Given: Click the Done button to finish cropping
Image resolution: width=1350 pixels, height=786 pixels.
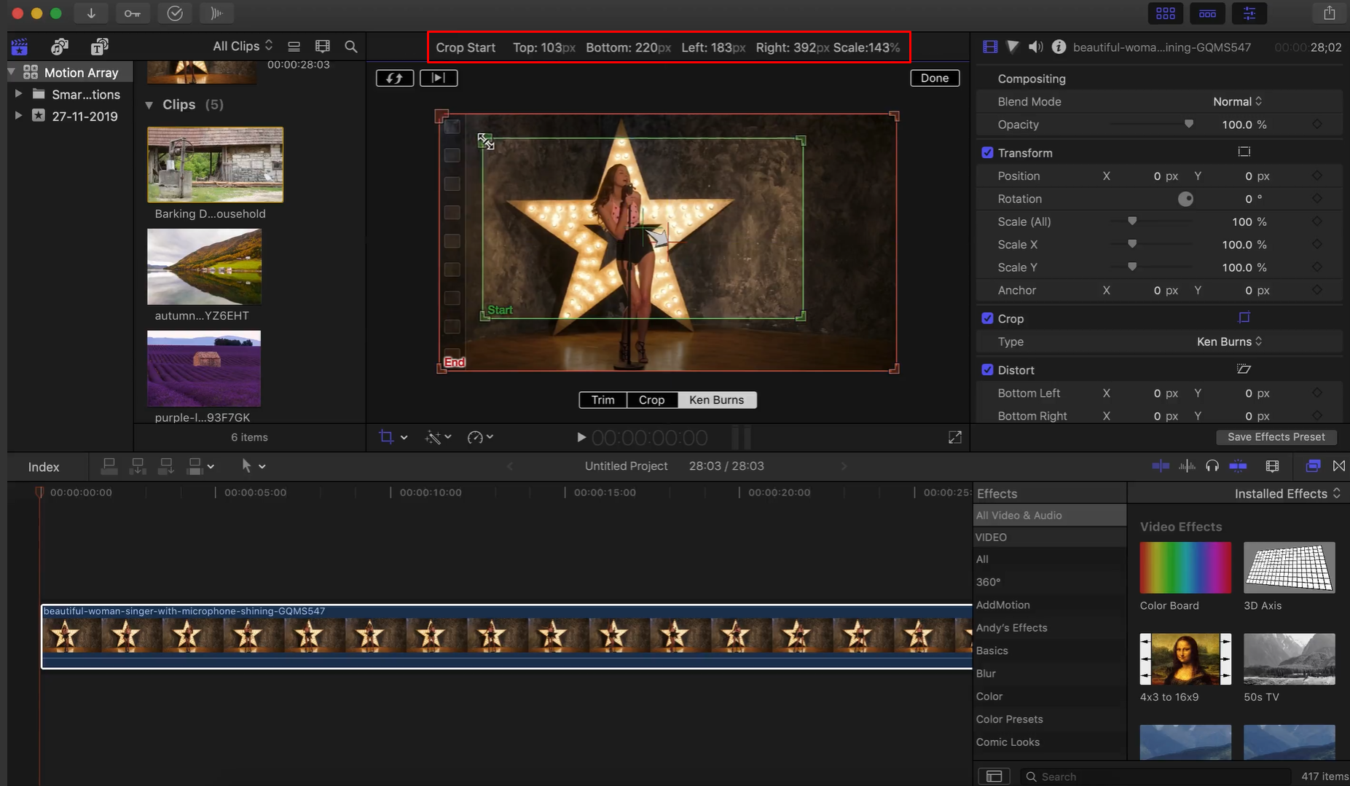Looking at the screenshot, I should point(935,77).
